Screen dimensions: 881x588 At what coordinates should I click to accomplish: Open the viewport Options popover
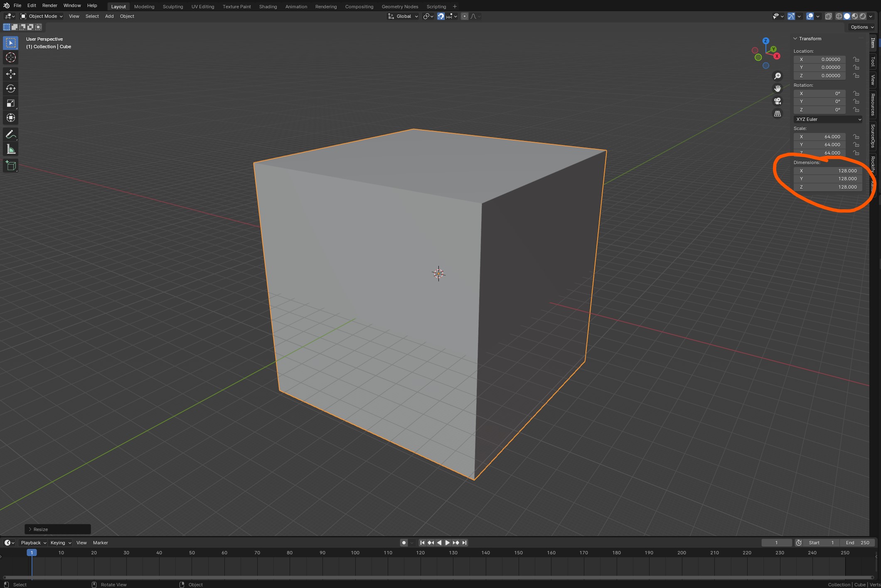(862, 27)
